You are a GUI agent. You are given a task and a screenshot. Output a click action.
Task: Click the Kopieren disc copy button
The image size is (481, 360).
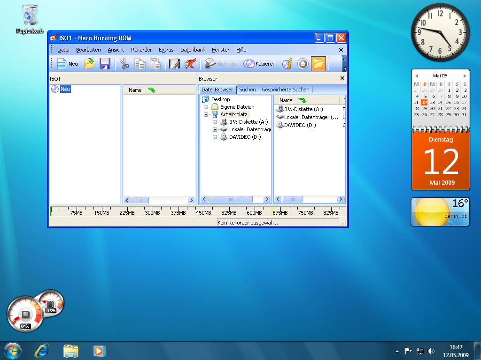click(x=260, y=64)
